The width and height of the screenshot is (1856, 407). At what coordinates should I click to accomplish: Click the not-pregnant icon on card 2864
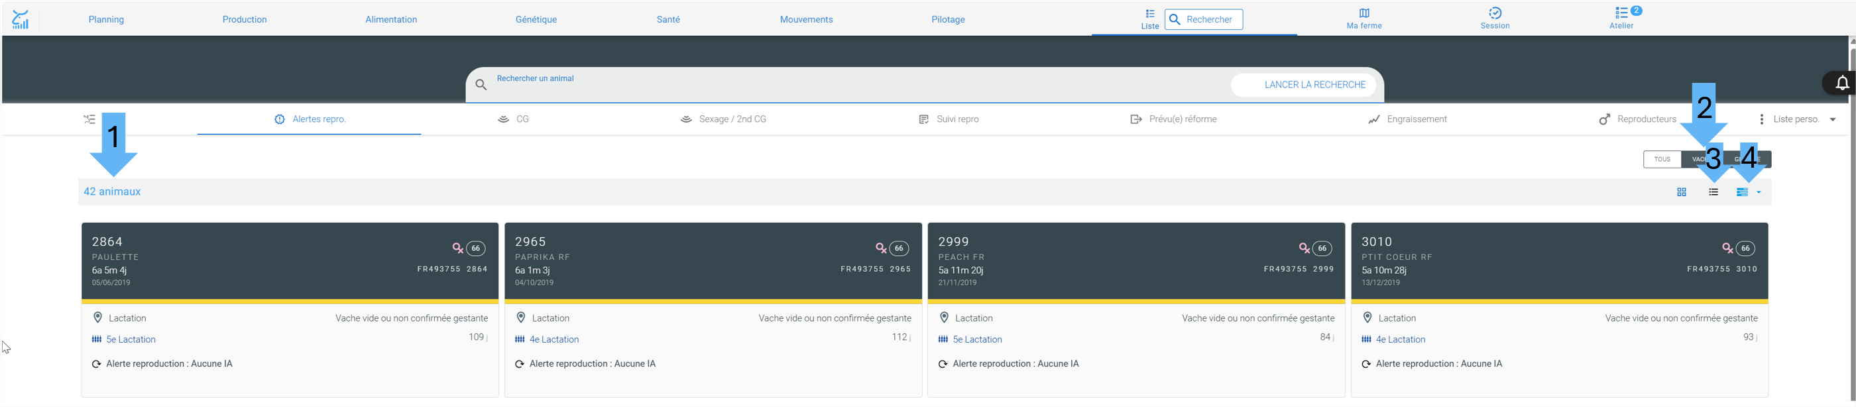click(x=457, y=249)
